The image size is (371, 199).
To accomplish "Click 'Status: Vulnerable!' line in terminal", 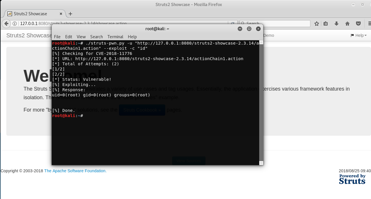I will pyautogui.click(x=82, y=79).
